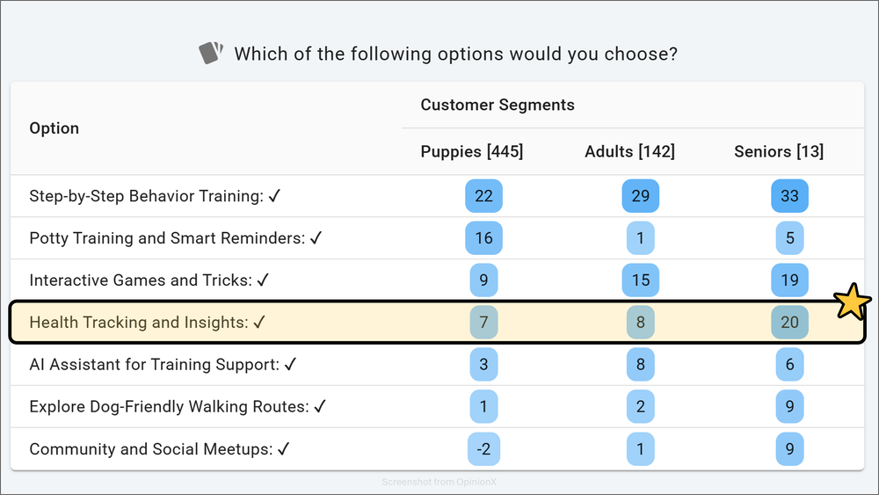This screenshot has height=495, width=879.
Task: Click the checkmark after AI Assistant for Training Support
Action: point(290,365)
